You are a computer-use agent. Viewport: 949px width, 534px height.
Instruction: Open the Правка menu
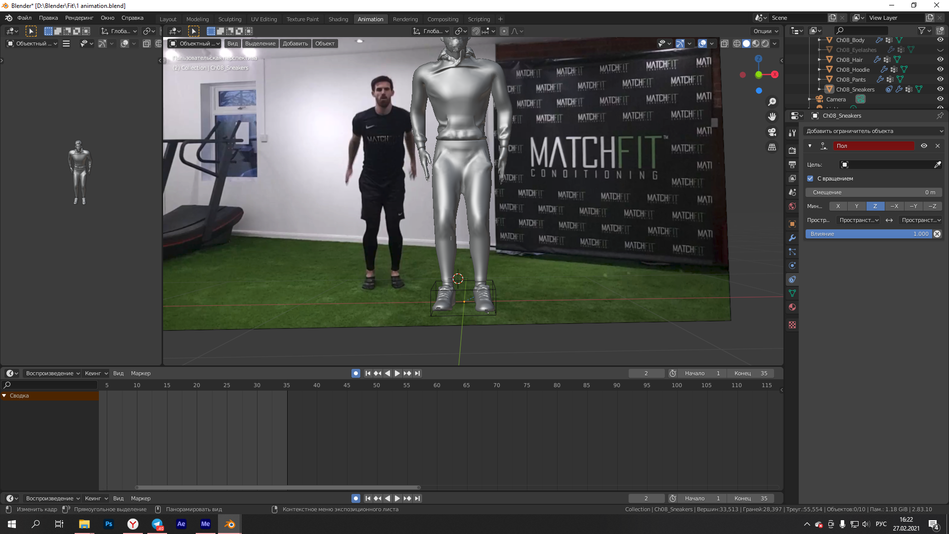(x=48, y=18)
